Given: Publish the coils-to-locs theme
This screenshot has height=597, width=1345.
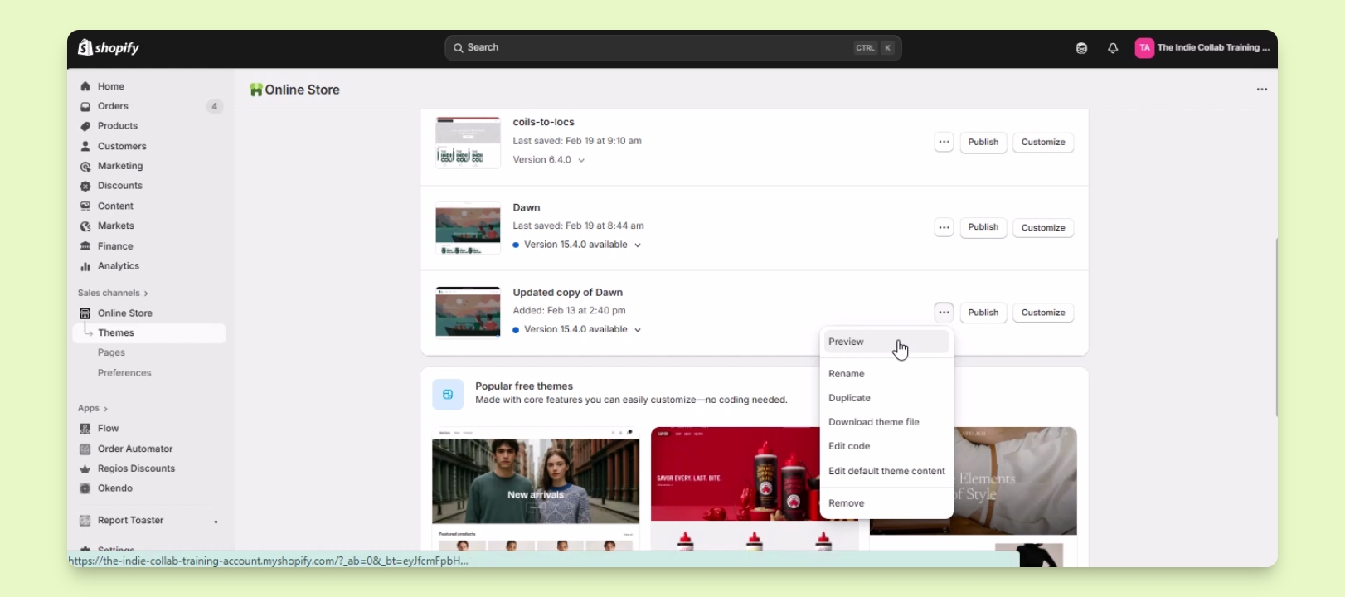Looking at the screenshot, I should pos(983,142).
